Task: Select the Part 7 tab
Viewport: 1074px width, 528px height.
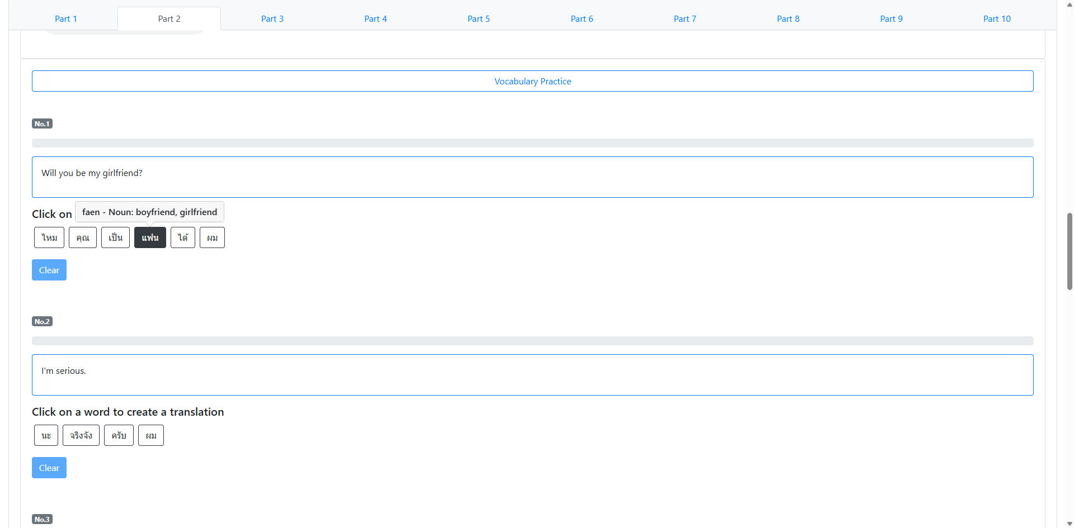Action: coord(685,18)
